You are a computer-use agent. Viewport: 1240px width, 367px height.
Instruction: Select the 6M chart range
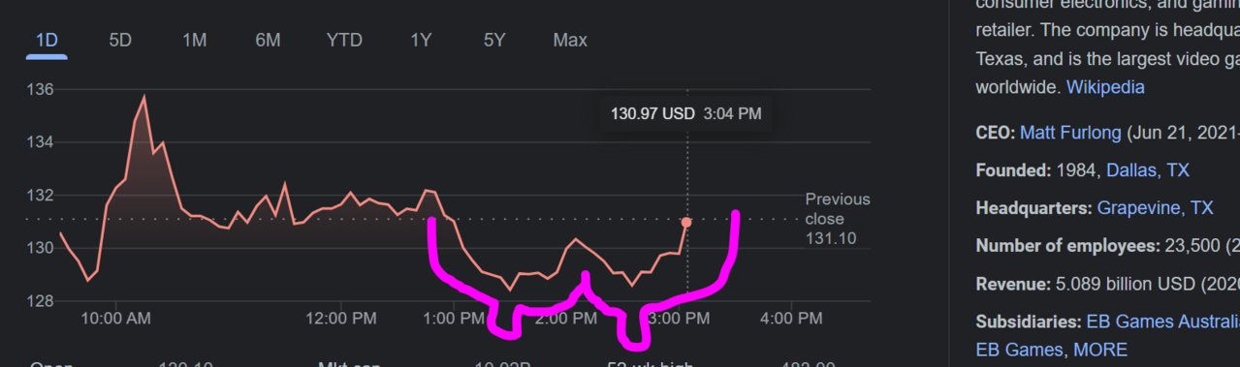click(268, 41)
